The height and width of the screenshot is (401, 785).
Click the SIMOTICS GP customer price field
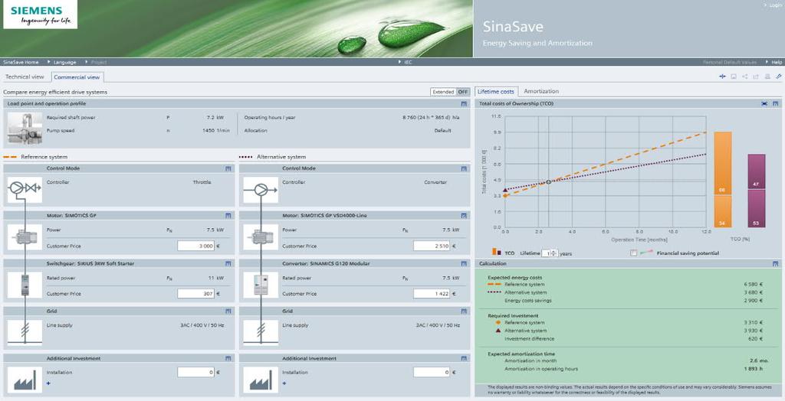click(x=196, y=246)
